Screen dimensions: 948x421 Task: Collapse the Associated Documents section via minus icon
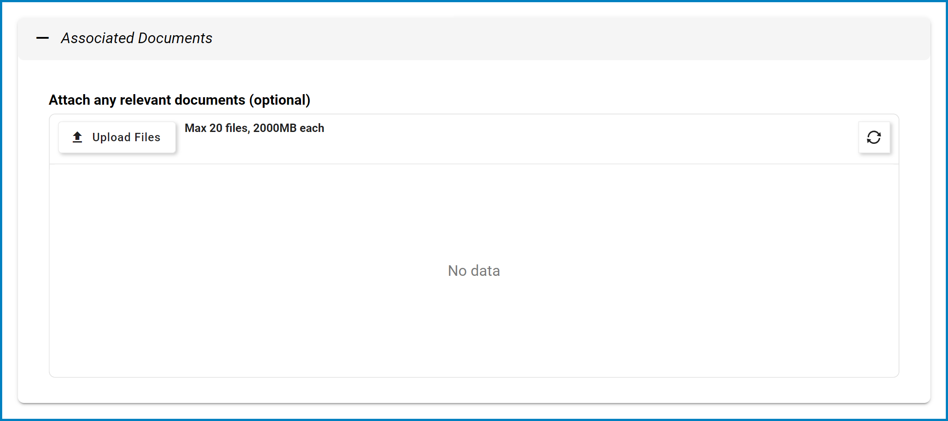pos(42,38)
